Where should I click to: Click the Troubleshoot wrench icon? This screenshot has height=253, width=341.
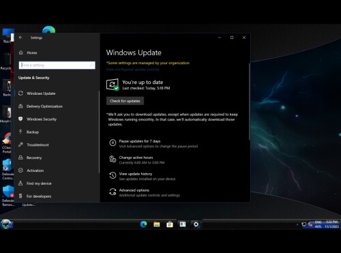[20, 145]
